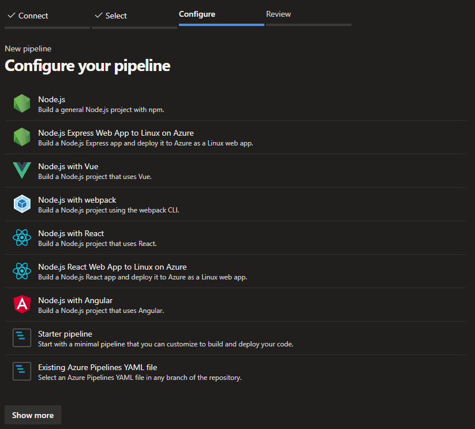The width and height of the screenshot is (475, 429).
Task: Choose the Node.js with Angular template
Action: click(75, 300)
